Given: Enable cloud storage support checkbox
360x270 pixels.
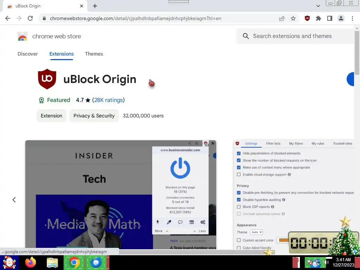Looking at the screenshot, I should (239, 174).
